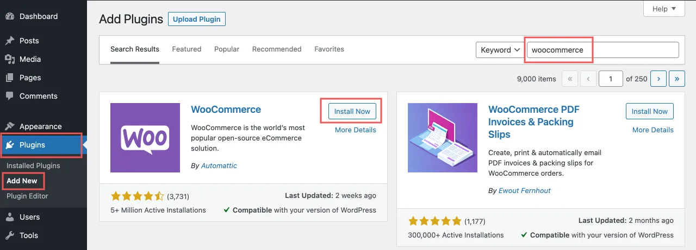Screen dimensions: 696x250
Task: Click the 'Add Plugins' page heading
Action: click(x=131, y=19)
